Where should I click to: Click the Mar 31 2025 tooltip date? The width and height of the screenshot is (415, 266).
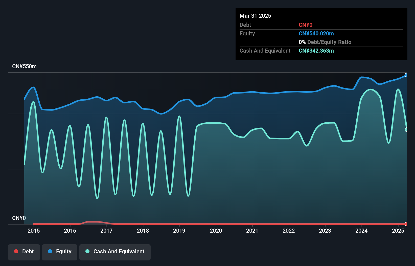click(x=255, y=16)
